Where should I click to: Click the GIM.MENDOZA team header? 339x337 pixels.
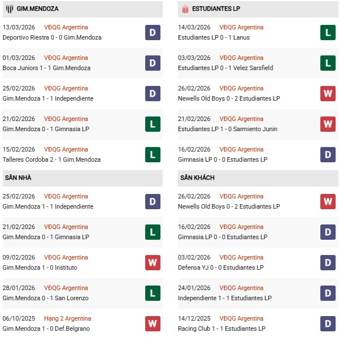[37, 9]
